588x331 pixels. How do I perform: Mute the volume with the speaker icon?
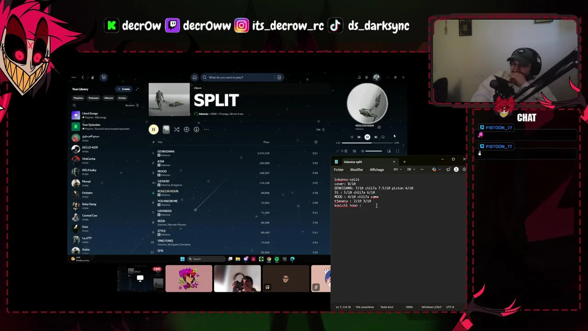click(362, 151)
